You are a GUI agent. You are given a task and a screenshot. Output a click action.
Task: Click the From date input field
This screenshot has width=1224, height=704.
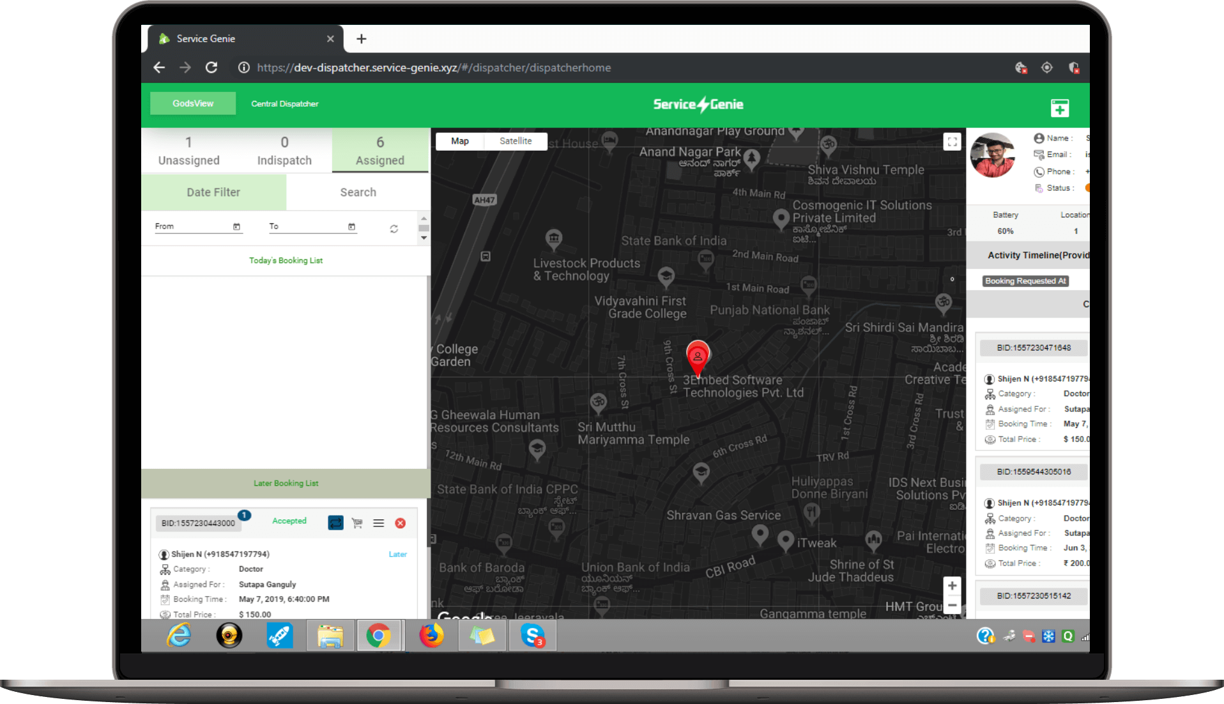(x=198, y=227)
